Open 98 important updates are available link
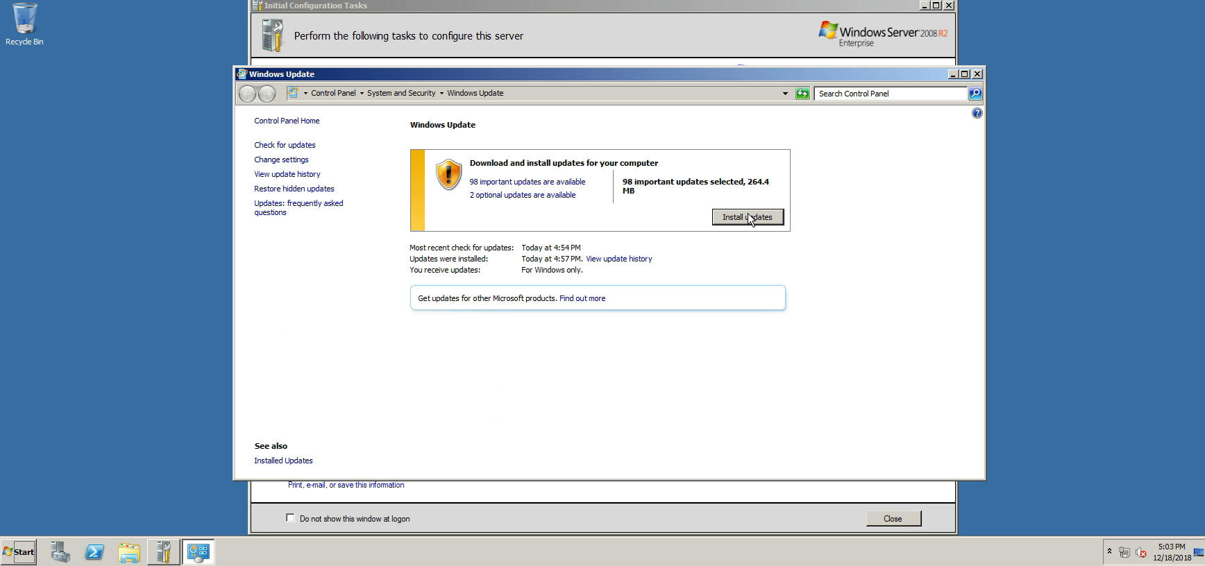Image resolution: width=1205 pixels, height=566 pixels. click(528, 182)
